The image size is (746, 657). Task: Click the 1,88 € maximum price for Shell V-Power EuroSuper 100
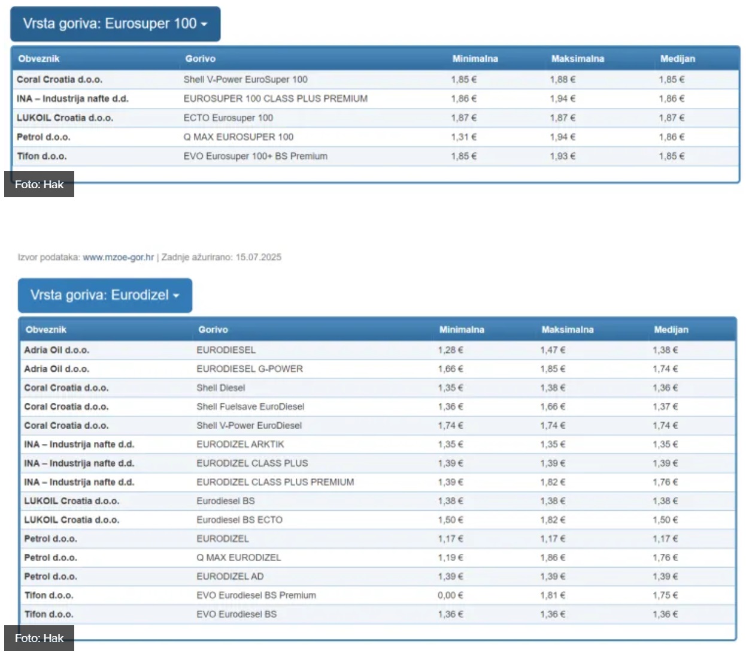click(x=563, y=79)
